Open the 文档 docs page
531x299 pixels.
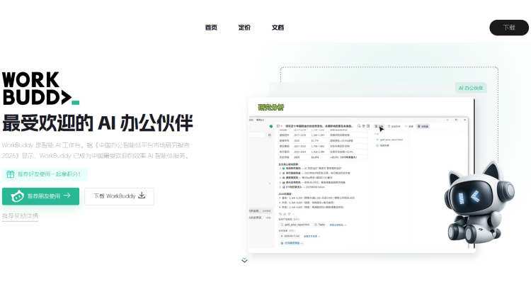tap(278, 28)
